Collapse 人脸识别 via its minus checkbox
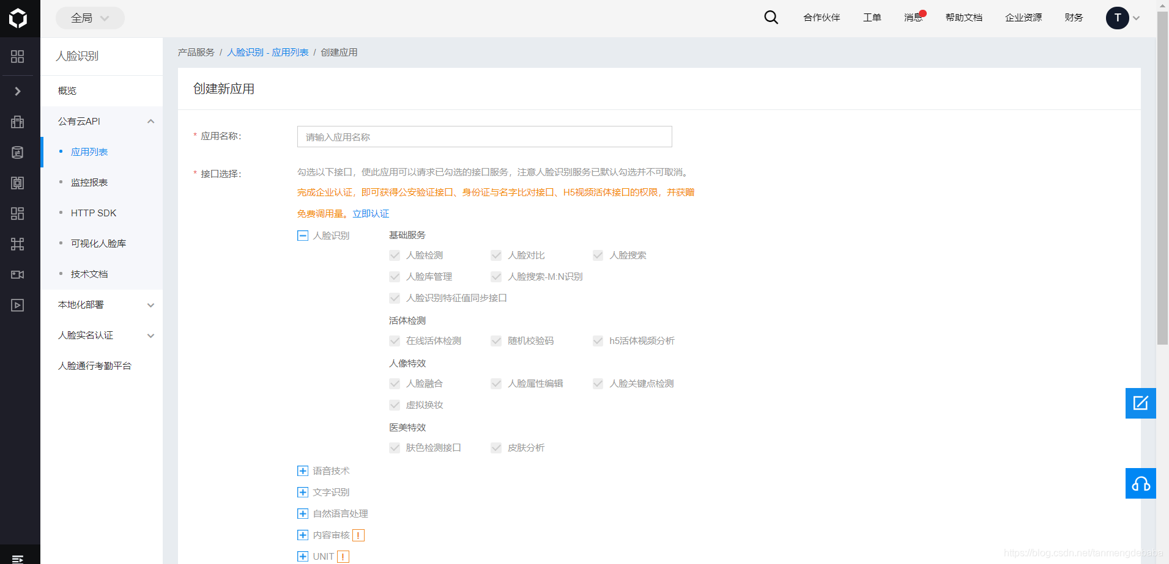Viewport: 1169px width, 564px height. pos(302,235)
